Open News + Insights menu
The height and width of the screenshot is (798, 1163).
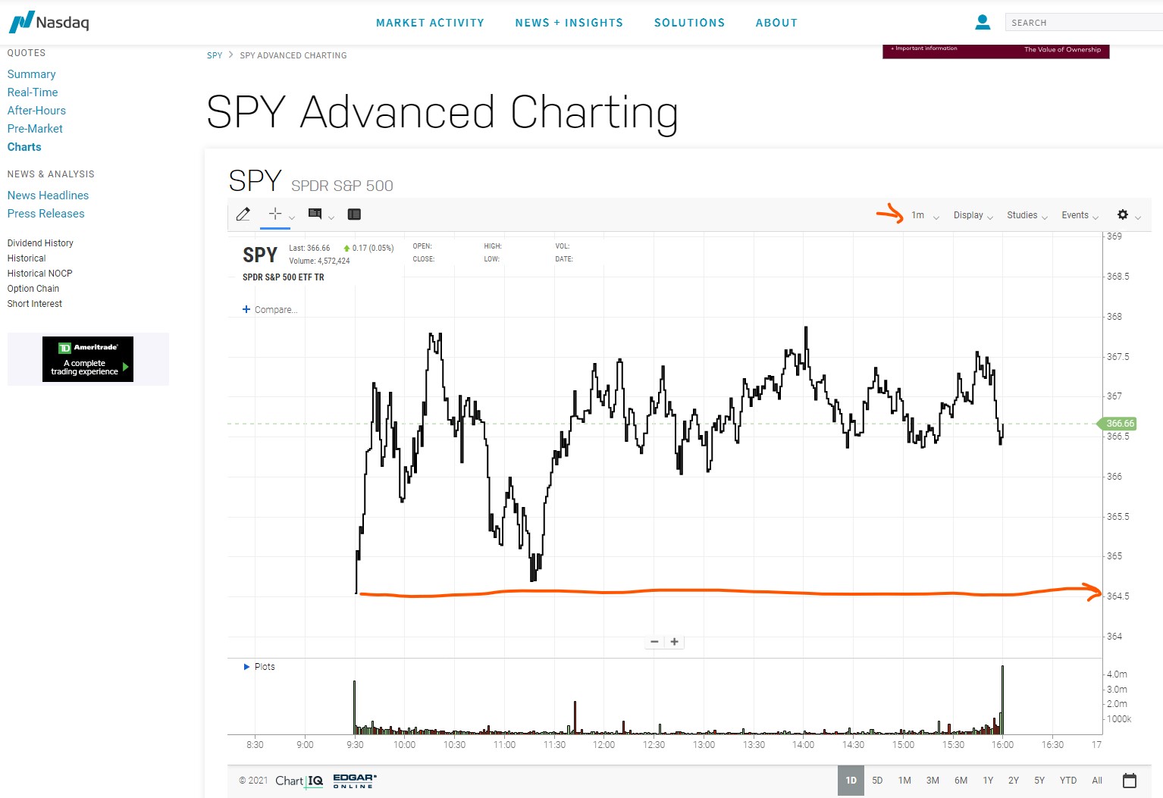[569, 23]
